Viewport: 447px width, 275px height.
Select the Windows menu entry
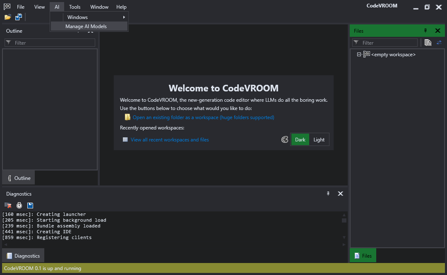pos(89,17)
